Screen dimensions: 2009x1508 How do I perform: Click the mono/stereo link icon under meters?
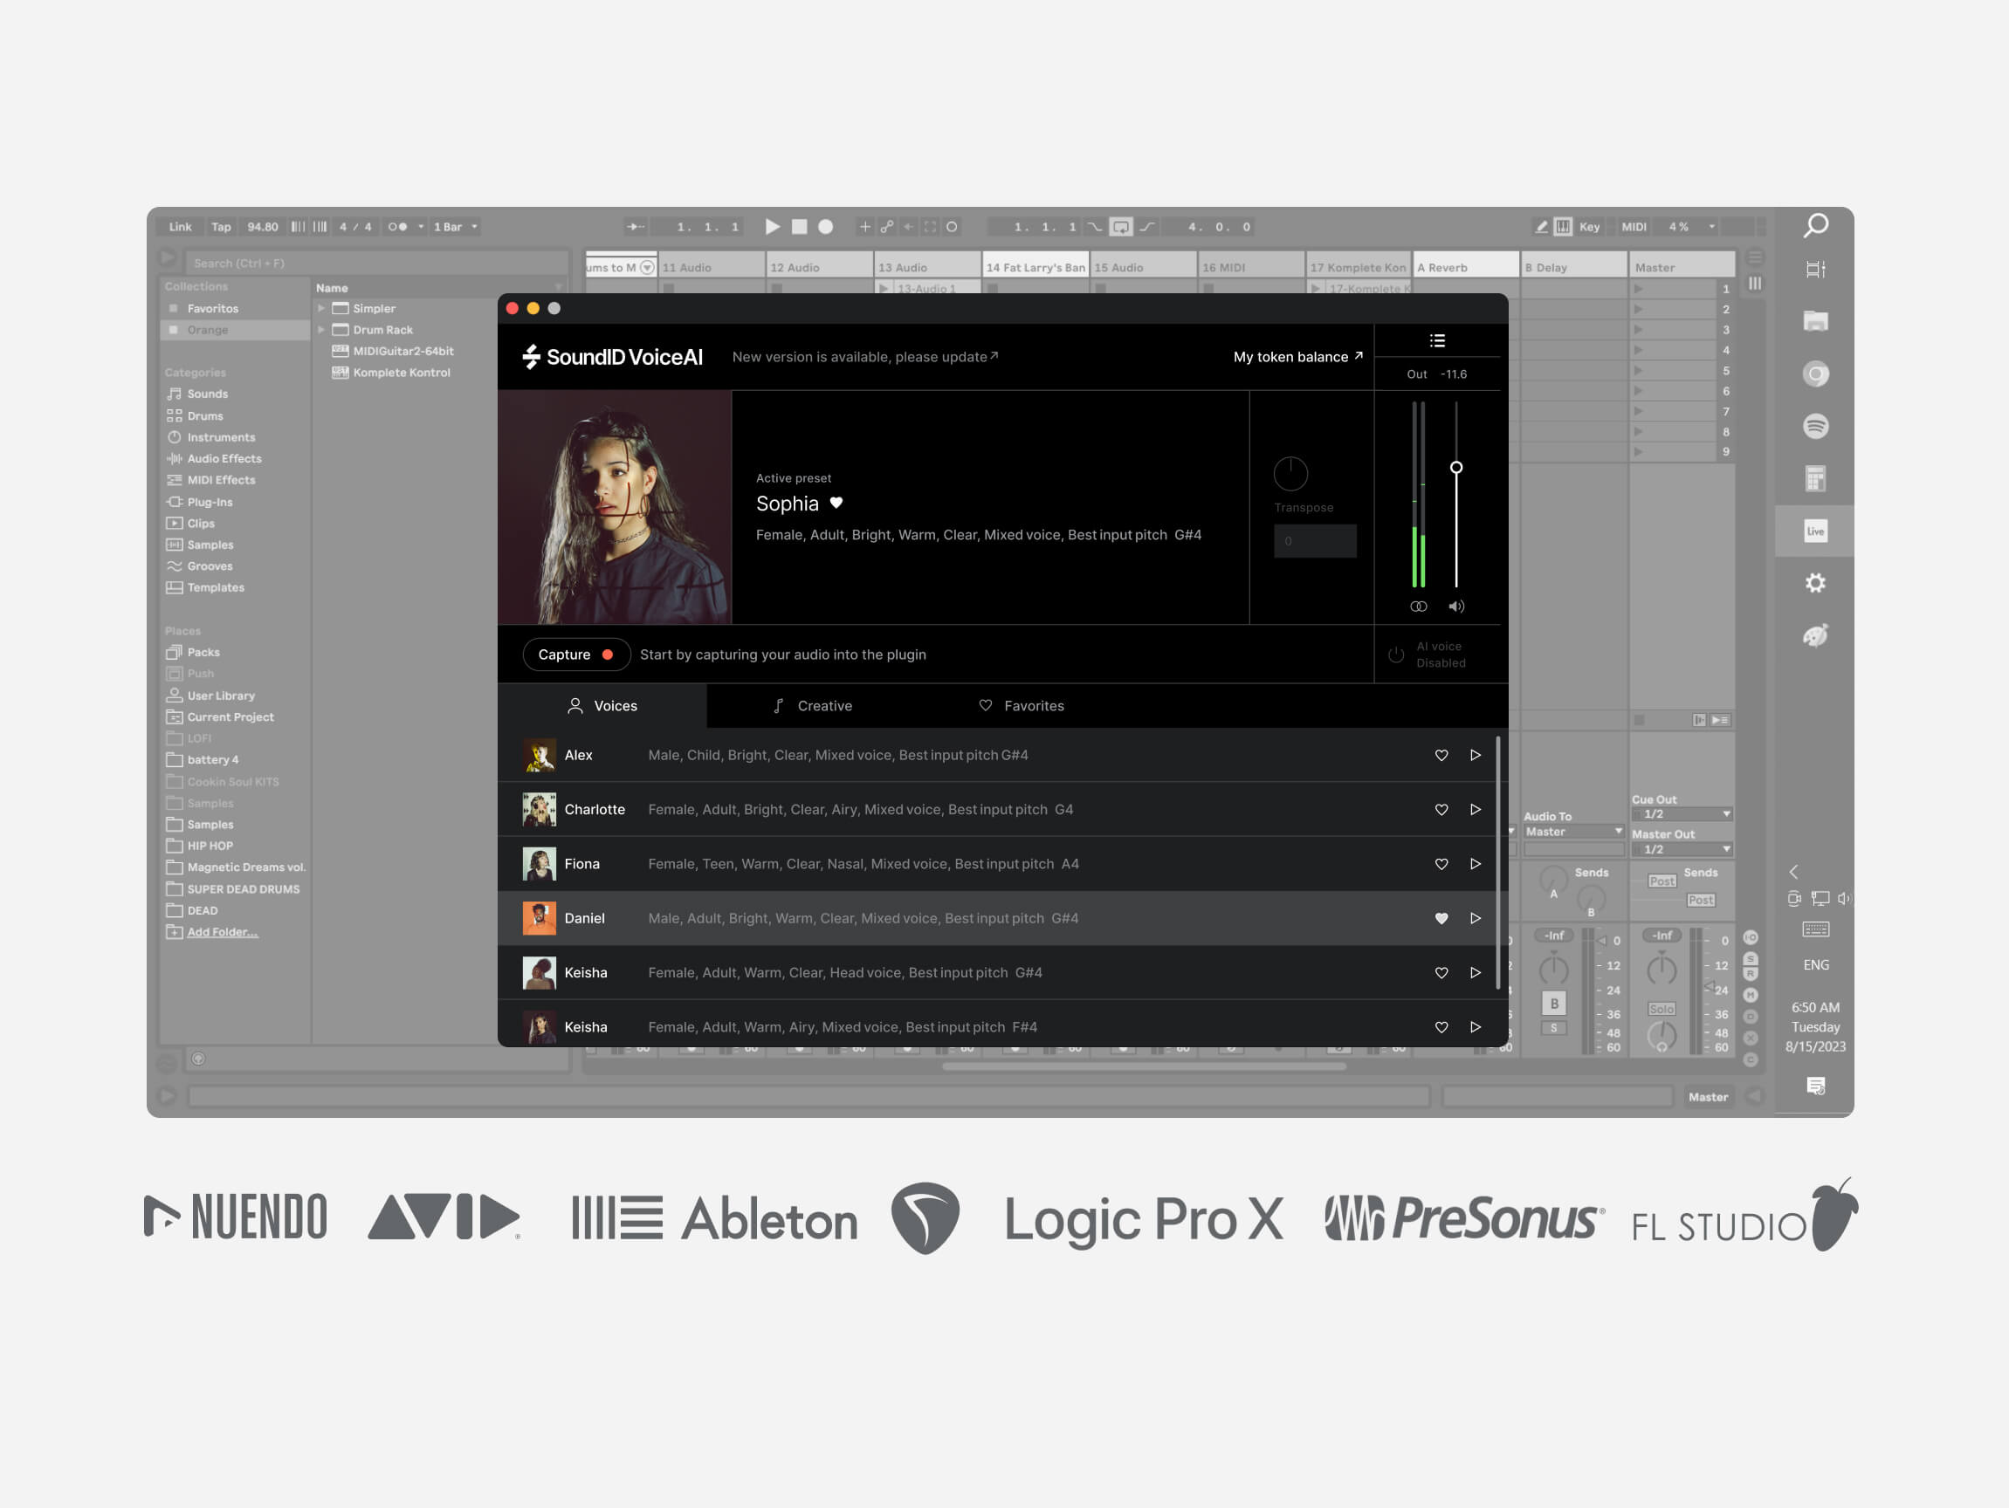(1418, 607)
